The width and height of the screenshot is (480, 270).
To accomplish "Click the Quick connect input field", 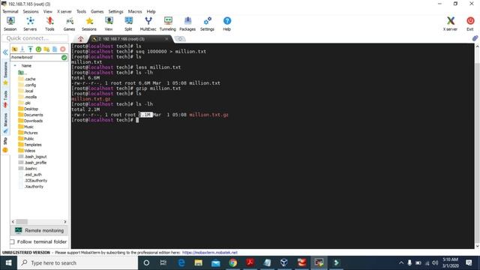I will pyautogui.click(x=35, y=38).
